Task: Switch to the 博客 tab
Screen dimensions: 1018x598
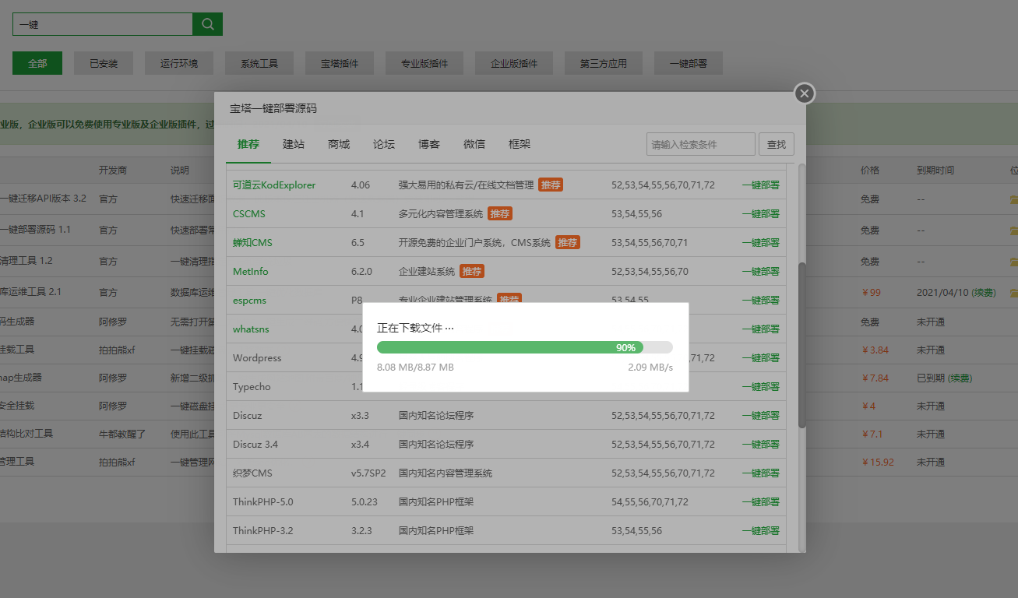Action: (429, 144)
